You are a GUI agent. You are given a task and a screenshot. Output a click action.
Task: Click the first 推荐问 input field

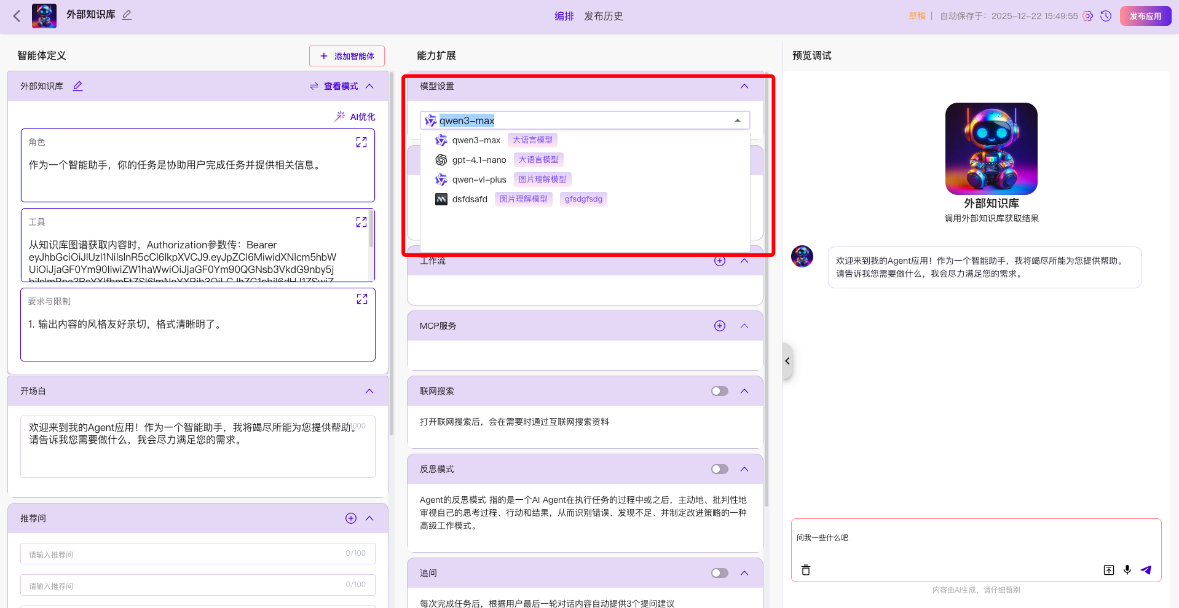click(184, 554)
